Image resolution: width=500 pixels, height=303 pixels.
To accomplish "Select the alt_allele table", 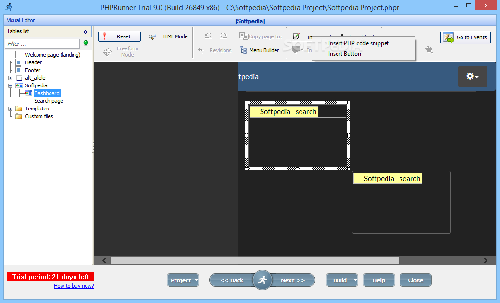I will 35,78.
